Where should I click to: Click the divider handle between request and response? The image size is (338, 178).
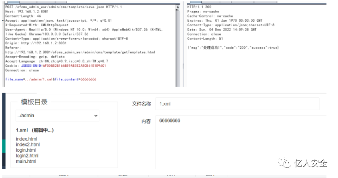183,66
